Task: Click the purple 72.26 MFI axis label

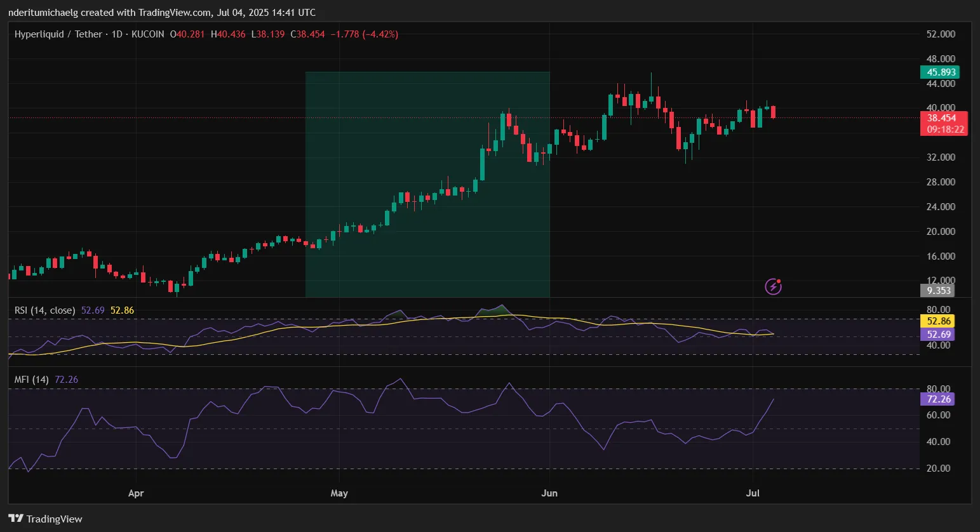Action: coord(937,399)
